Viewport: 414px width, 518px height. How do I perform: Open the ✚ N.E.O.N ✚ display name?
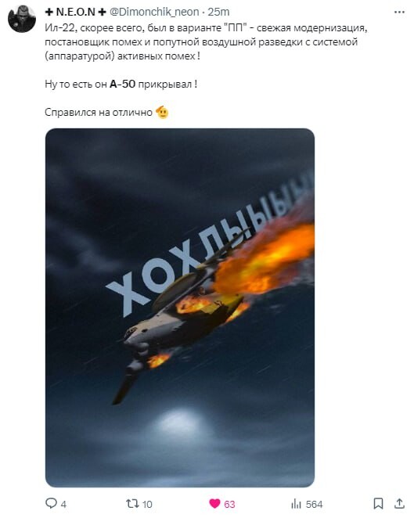point(75,12)
